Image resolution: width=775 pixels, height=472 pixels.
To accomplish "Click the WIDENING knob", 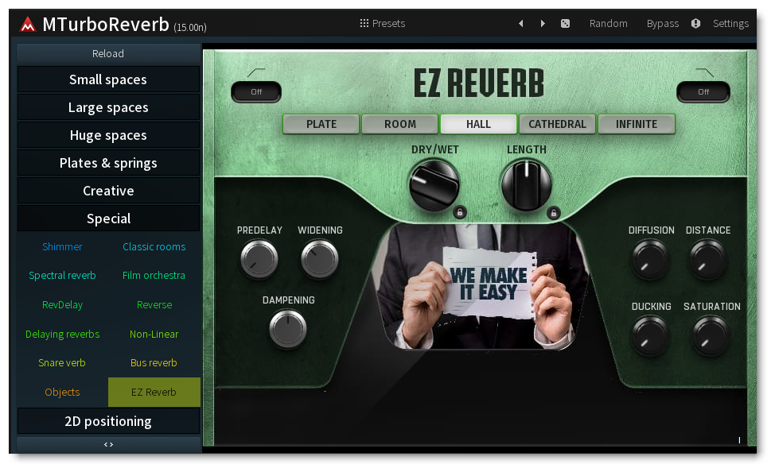I will [x=319, y=259].
